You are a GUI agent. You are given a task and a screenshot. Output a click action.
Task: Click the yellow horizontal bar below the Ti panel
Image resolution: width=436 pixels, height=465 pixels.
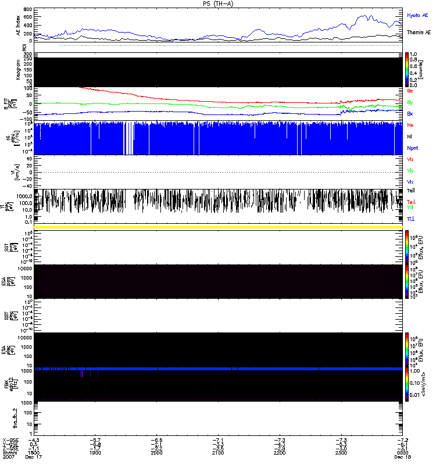click(x=218, y=227)
